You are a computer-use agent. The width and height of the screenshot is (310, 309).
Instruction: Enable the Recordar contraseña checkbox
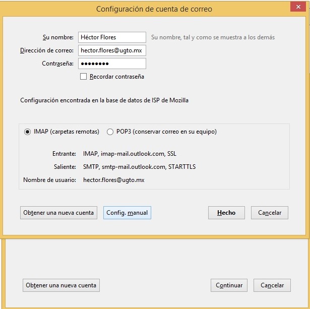tap(84, 77)
